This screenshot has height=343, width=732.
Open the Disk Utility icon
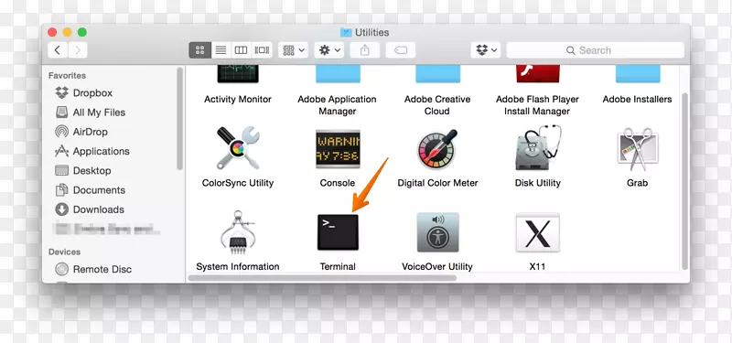click(x=538, y=148)
